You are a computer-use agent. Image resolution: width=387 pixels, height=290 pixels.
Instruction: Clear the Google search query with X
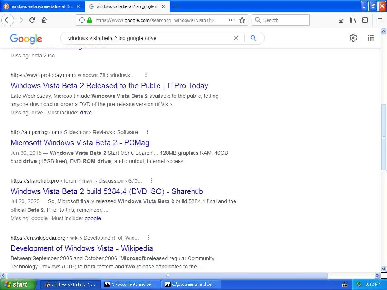pyautogui.click(x=236, y=38)
